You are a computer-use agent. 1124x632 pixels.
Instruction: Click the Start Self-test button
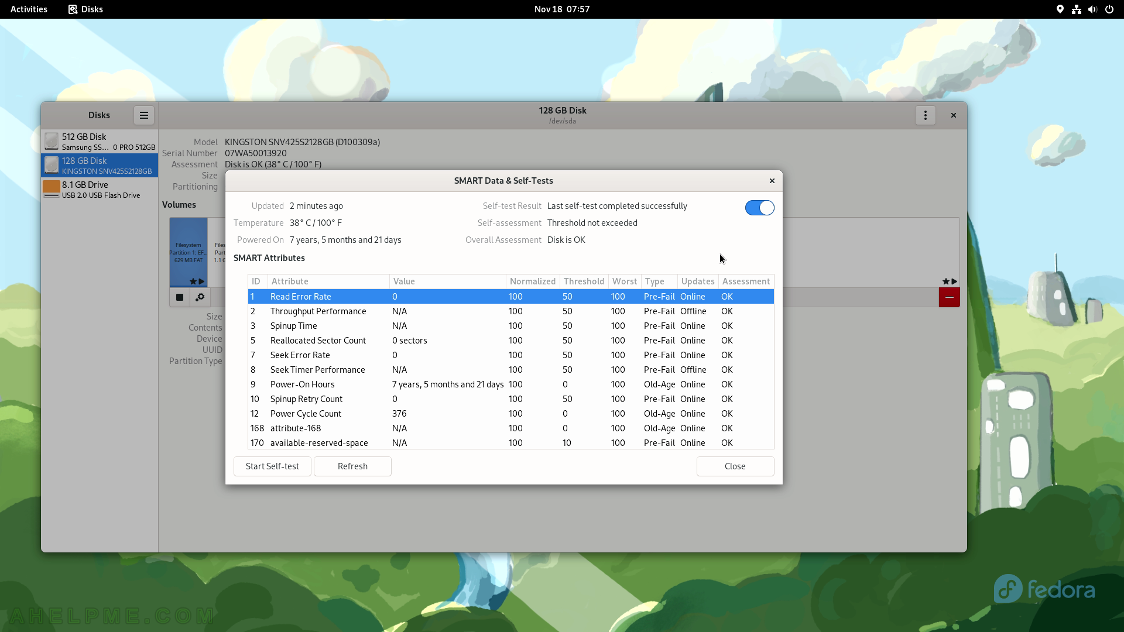pyautogui.click(x=272, y=466)
